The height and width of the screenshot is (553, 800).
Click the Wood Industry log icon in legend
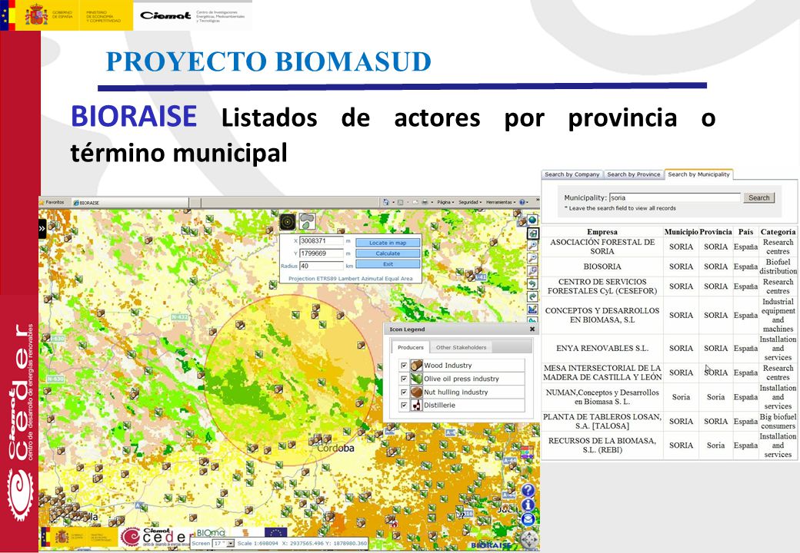click(416, 365)
